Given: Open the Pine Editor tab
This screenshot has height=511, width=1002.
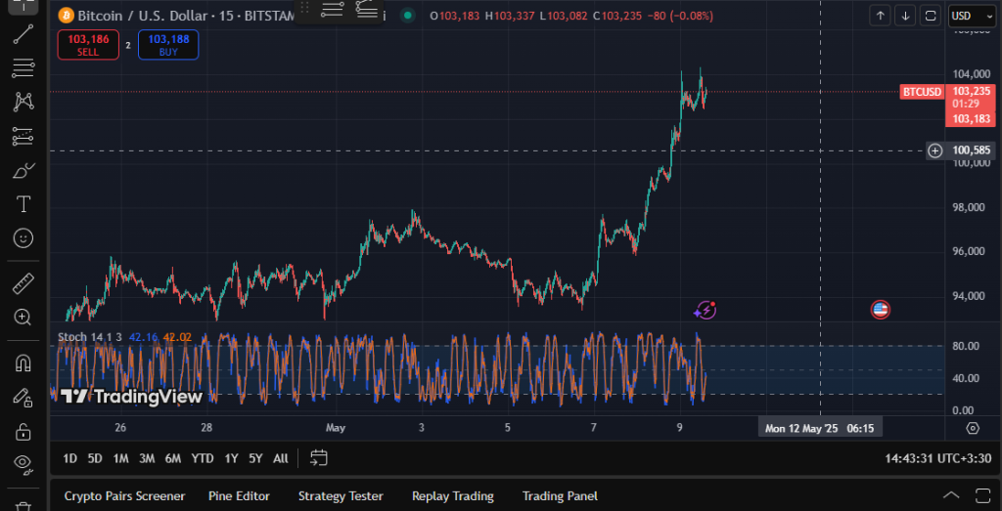Looking at the screenshot, I should (x=239, y=496).
